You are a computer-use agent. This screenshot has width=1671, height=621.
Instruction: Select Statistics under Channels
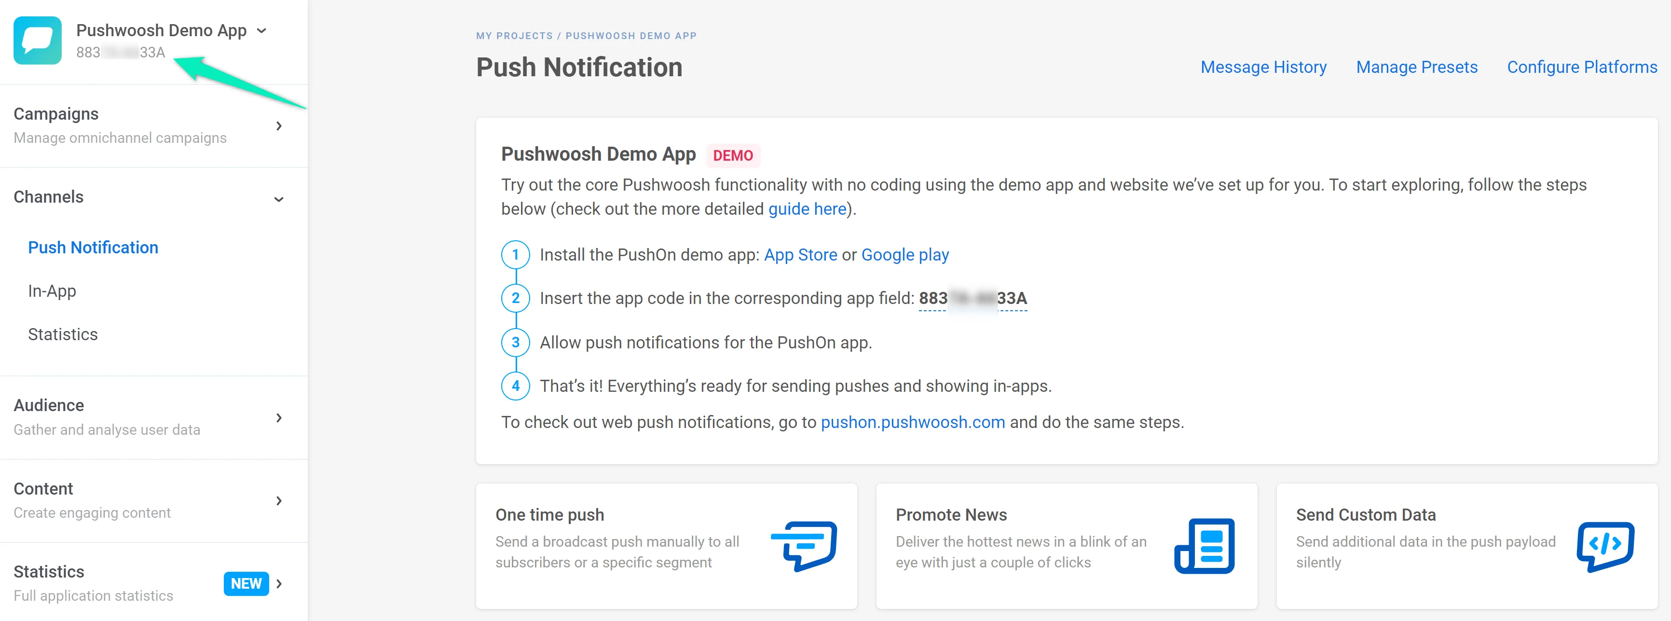coord(63,334)
